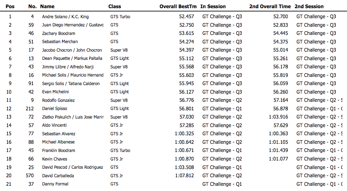Click the 2nd Overall Time column header
347x191 pixels.
(x=270, y=6)
